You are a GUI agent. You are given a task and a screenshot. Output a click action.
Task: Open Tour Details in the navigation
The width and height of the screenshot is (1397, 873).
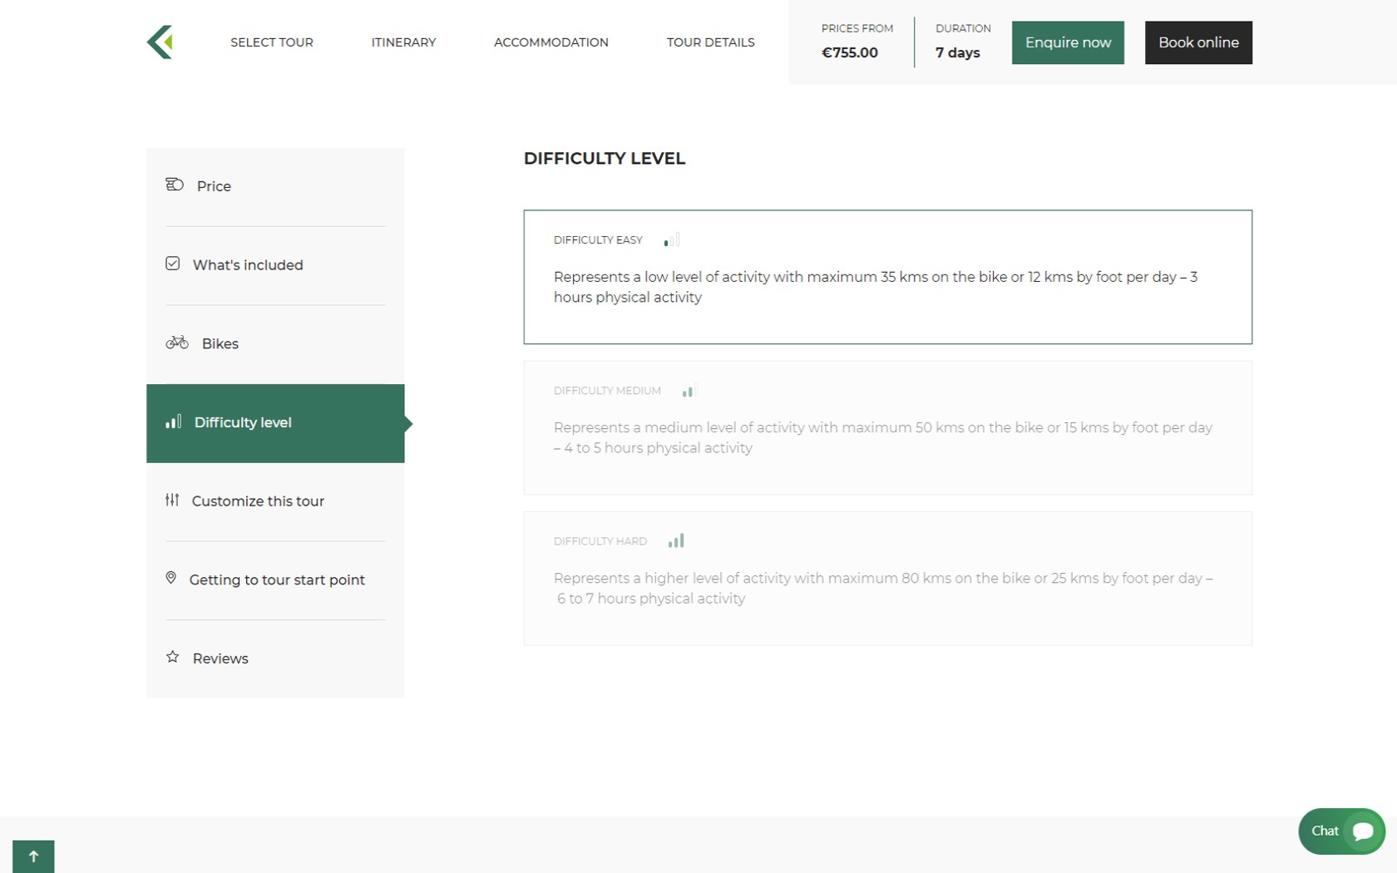[x=710, y=42]
